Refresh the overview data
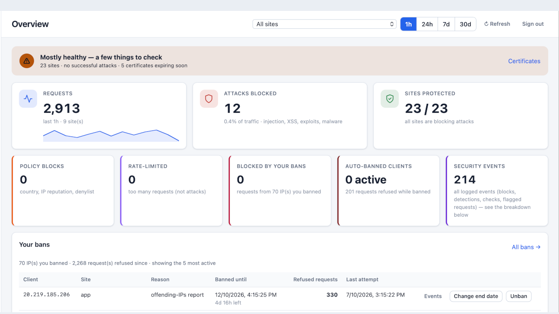The height and width of the screenshot is (314, 559). tap(497, 24)
